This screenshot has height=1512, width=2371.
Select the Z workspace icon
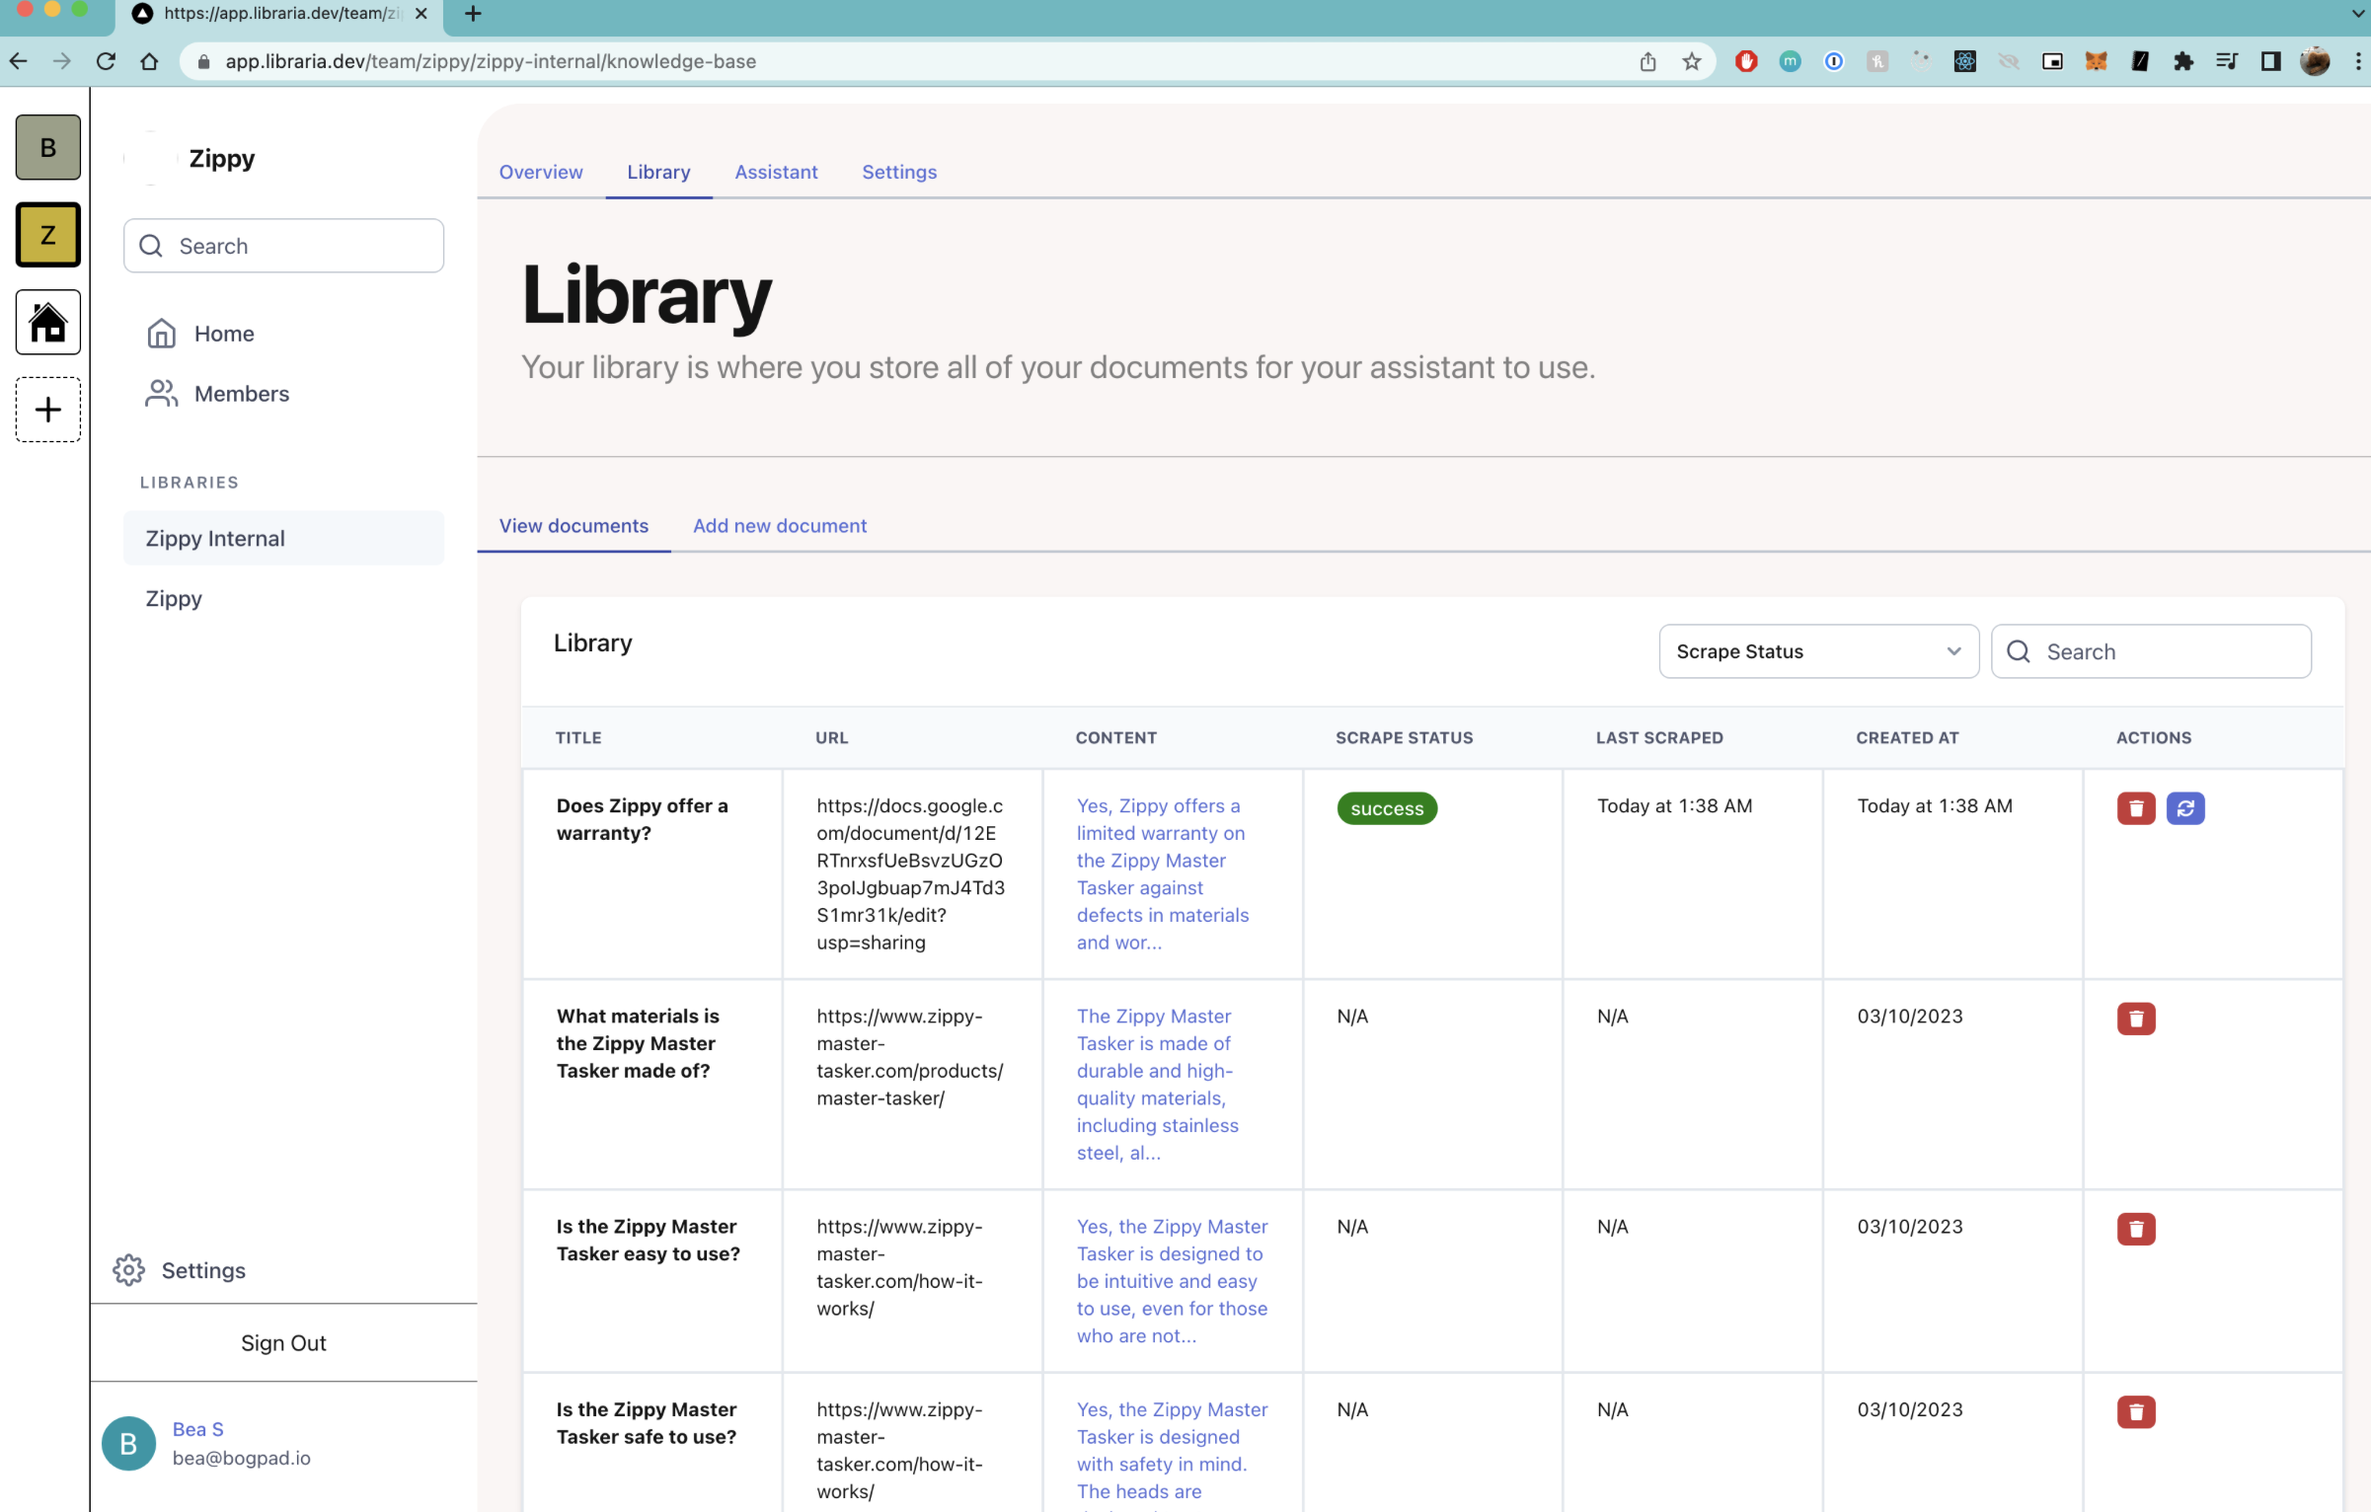(x=47, y=235)
